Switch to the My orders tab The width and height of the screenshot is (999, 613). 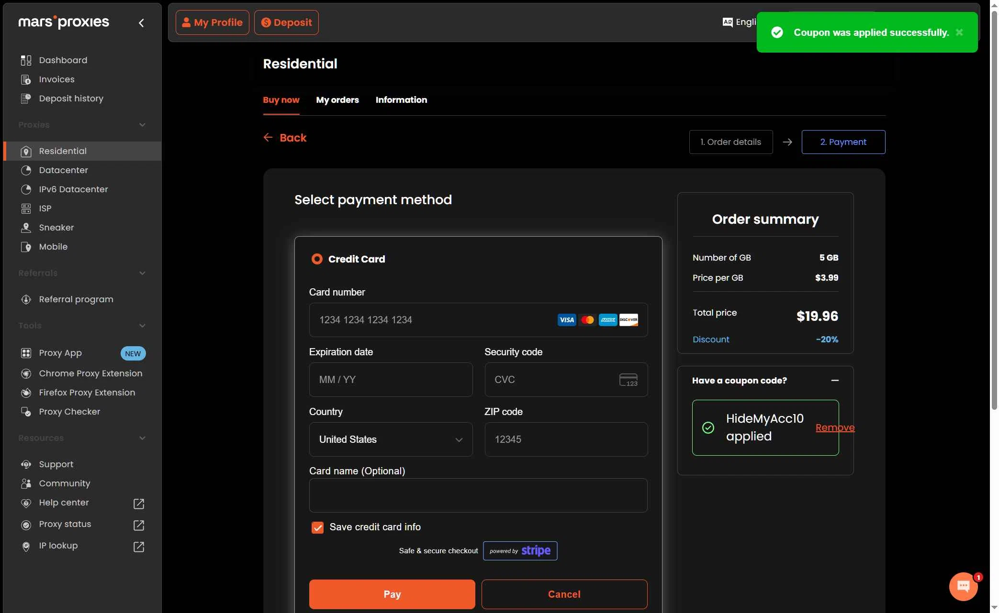[337, 100]
